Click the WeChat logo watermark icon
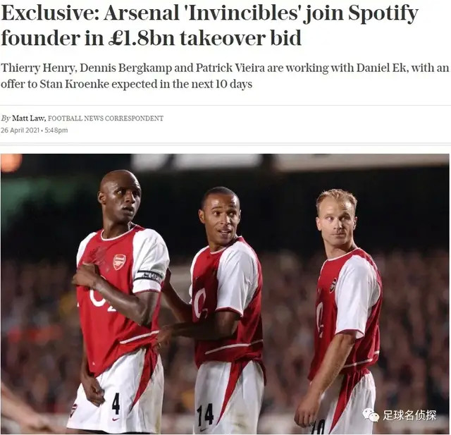The height and width of the screenshot is (435, 451). [371, 415]
